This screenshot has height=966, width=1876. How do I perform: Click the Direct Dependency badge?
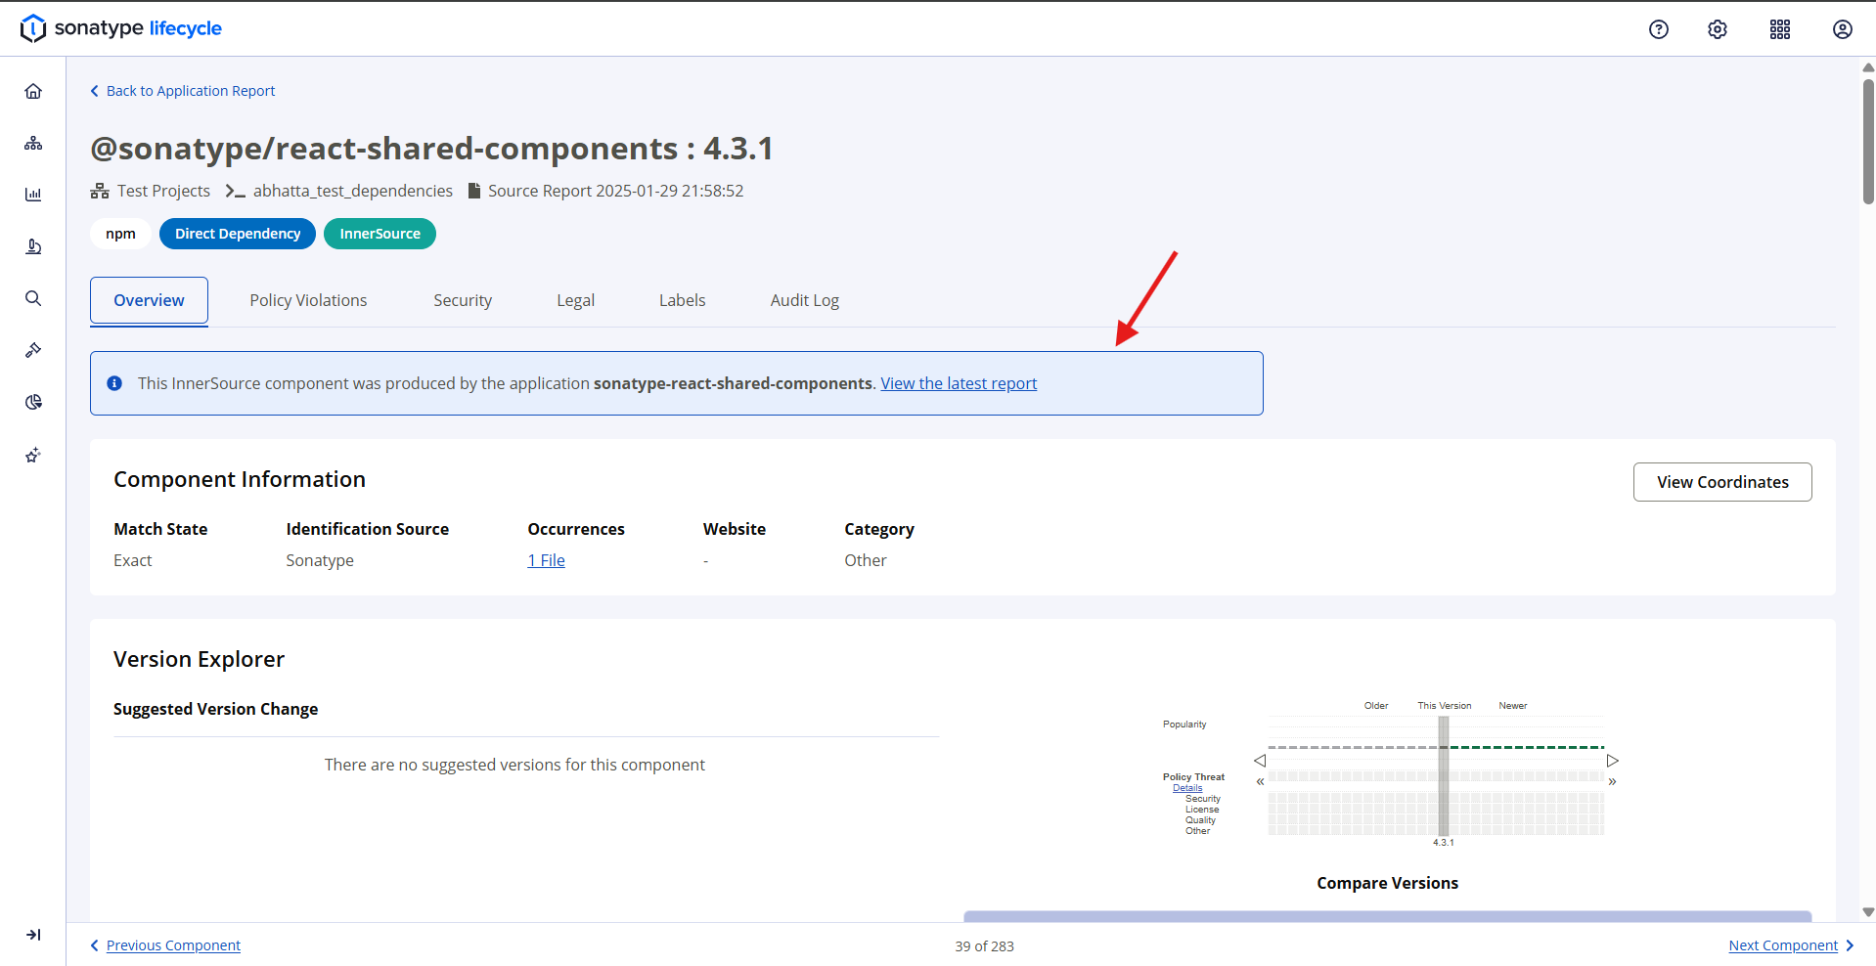[238, 234]
